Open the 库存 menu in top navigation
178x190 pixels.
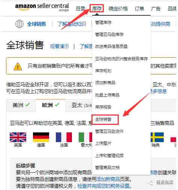(97, 8)
